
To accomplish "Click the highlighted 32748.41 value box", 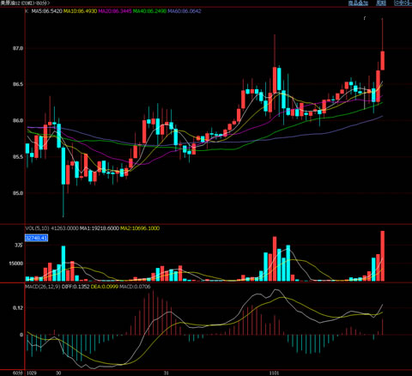I will point(36,238).
